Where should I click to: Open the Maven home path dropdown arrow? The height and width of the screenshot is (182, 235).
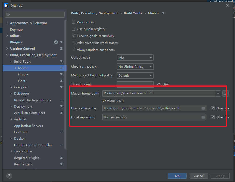(x=218, y=93)
